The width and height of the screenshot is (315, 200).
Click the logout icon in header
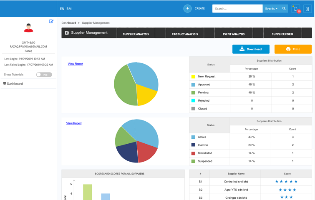(307, 9)
